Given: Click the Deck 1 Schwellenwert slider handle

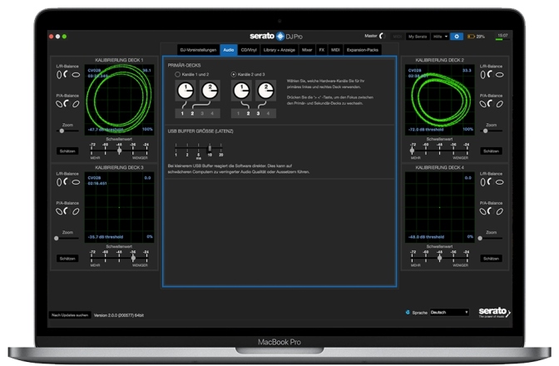Looking at the screenshot, I should [120, 151].
